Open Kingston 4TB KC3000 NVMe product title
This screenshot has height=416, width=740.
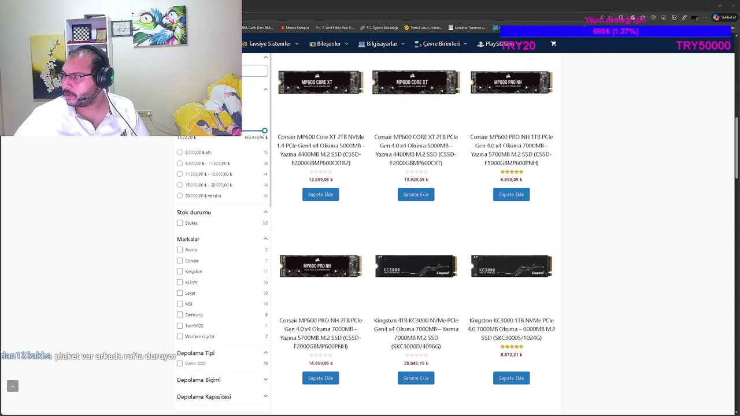click(x=416, y=333)
